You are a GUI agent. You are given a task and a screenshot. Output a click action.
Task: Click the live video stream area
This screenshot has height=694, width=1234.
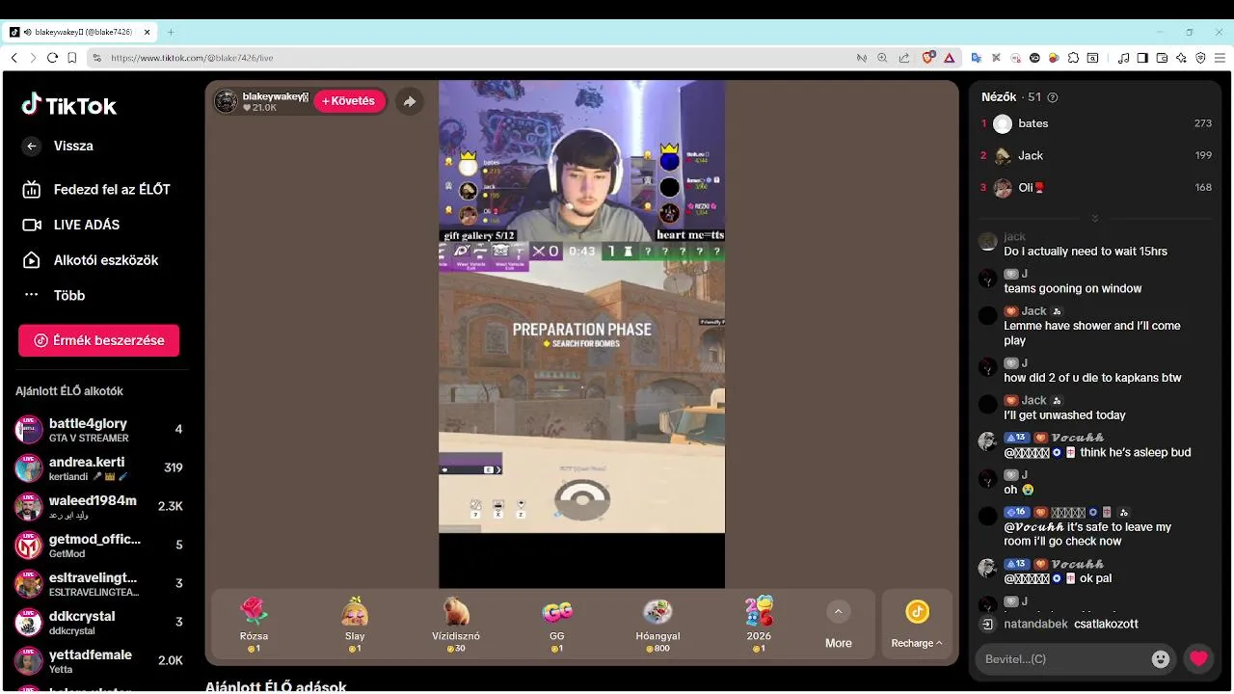click(581, 334)
